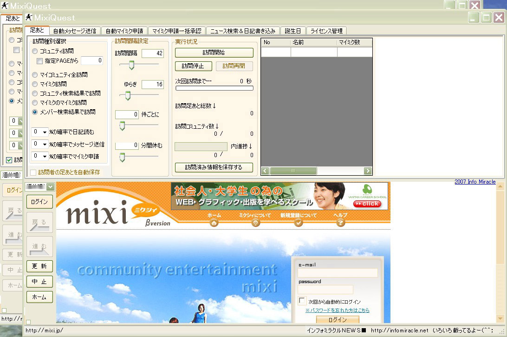507x337 pixels.
Task: Click the 件ごとに number field
Action: tap(127, 114)
